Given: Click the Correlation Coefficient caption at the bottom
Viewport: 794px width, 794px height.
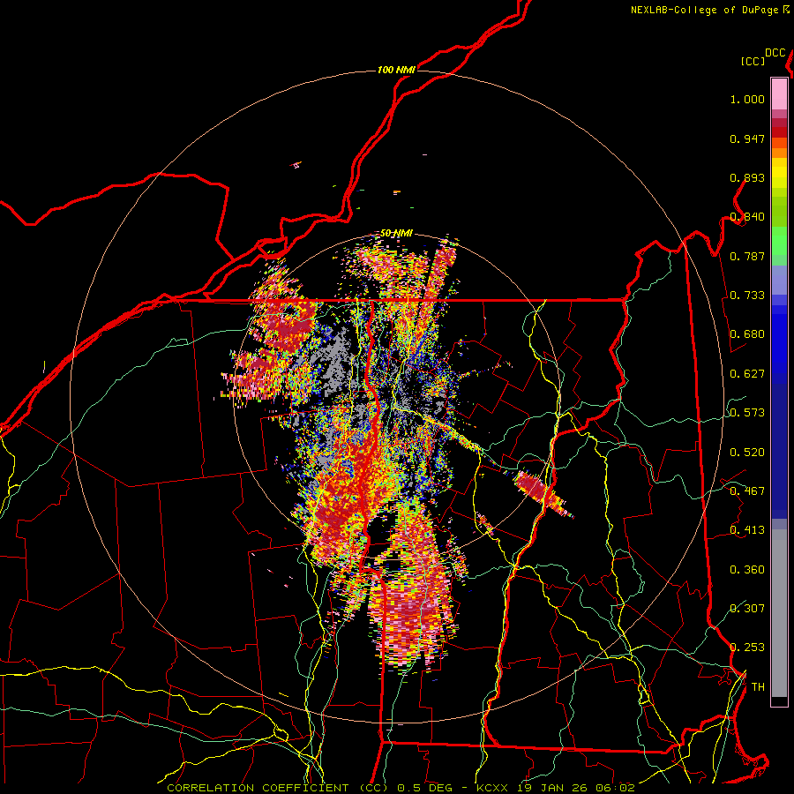Looking at the screenshot, I should click(401, 788).
